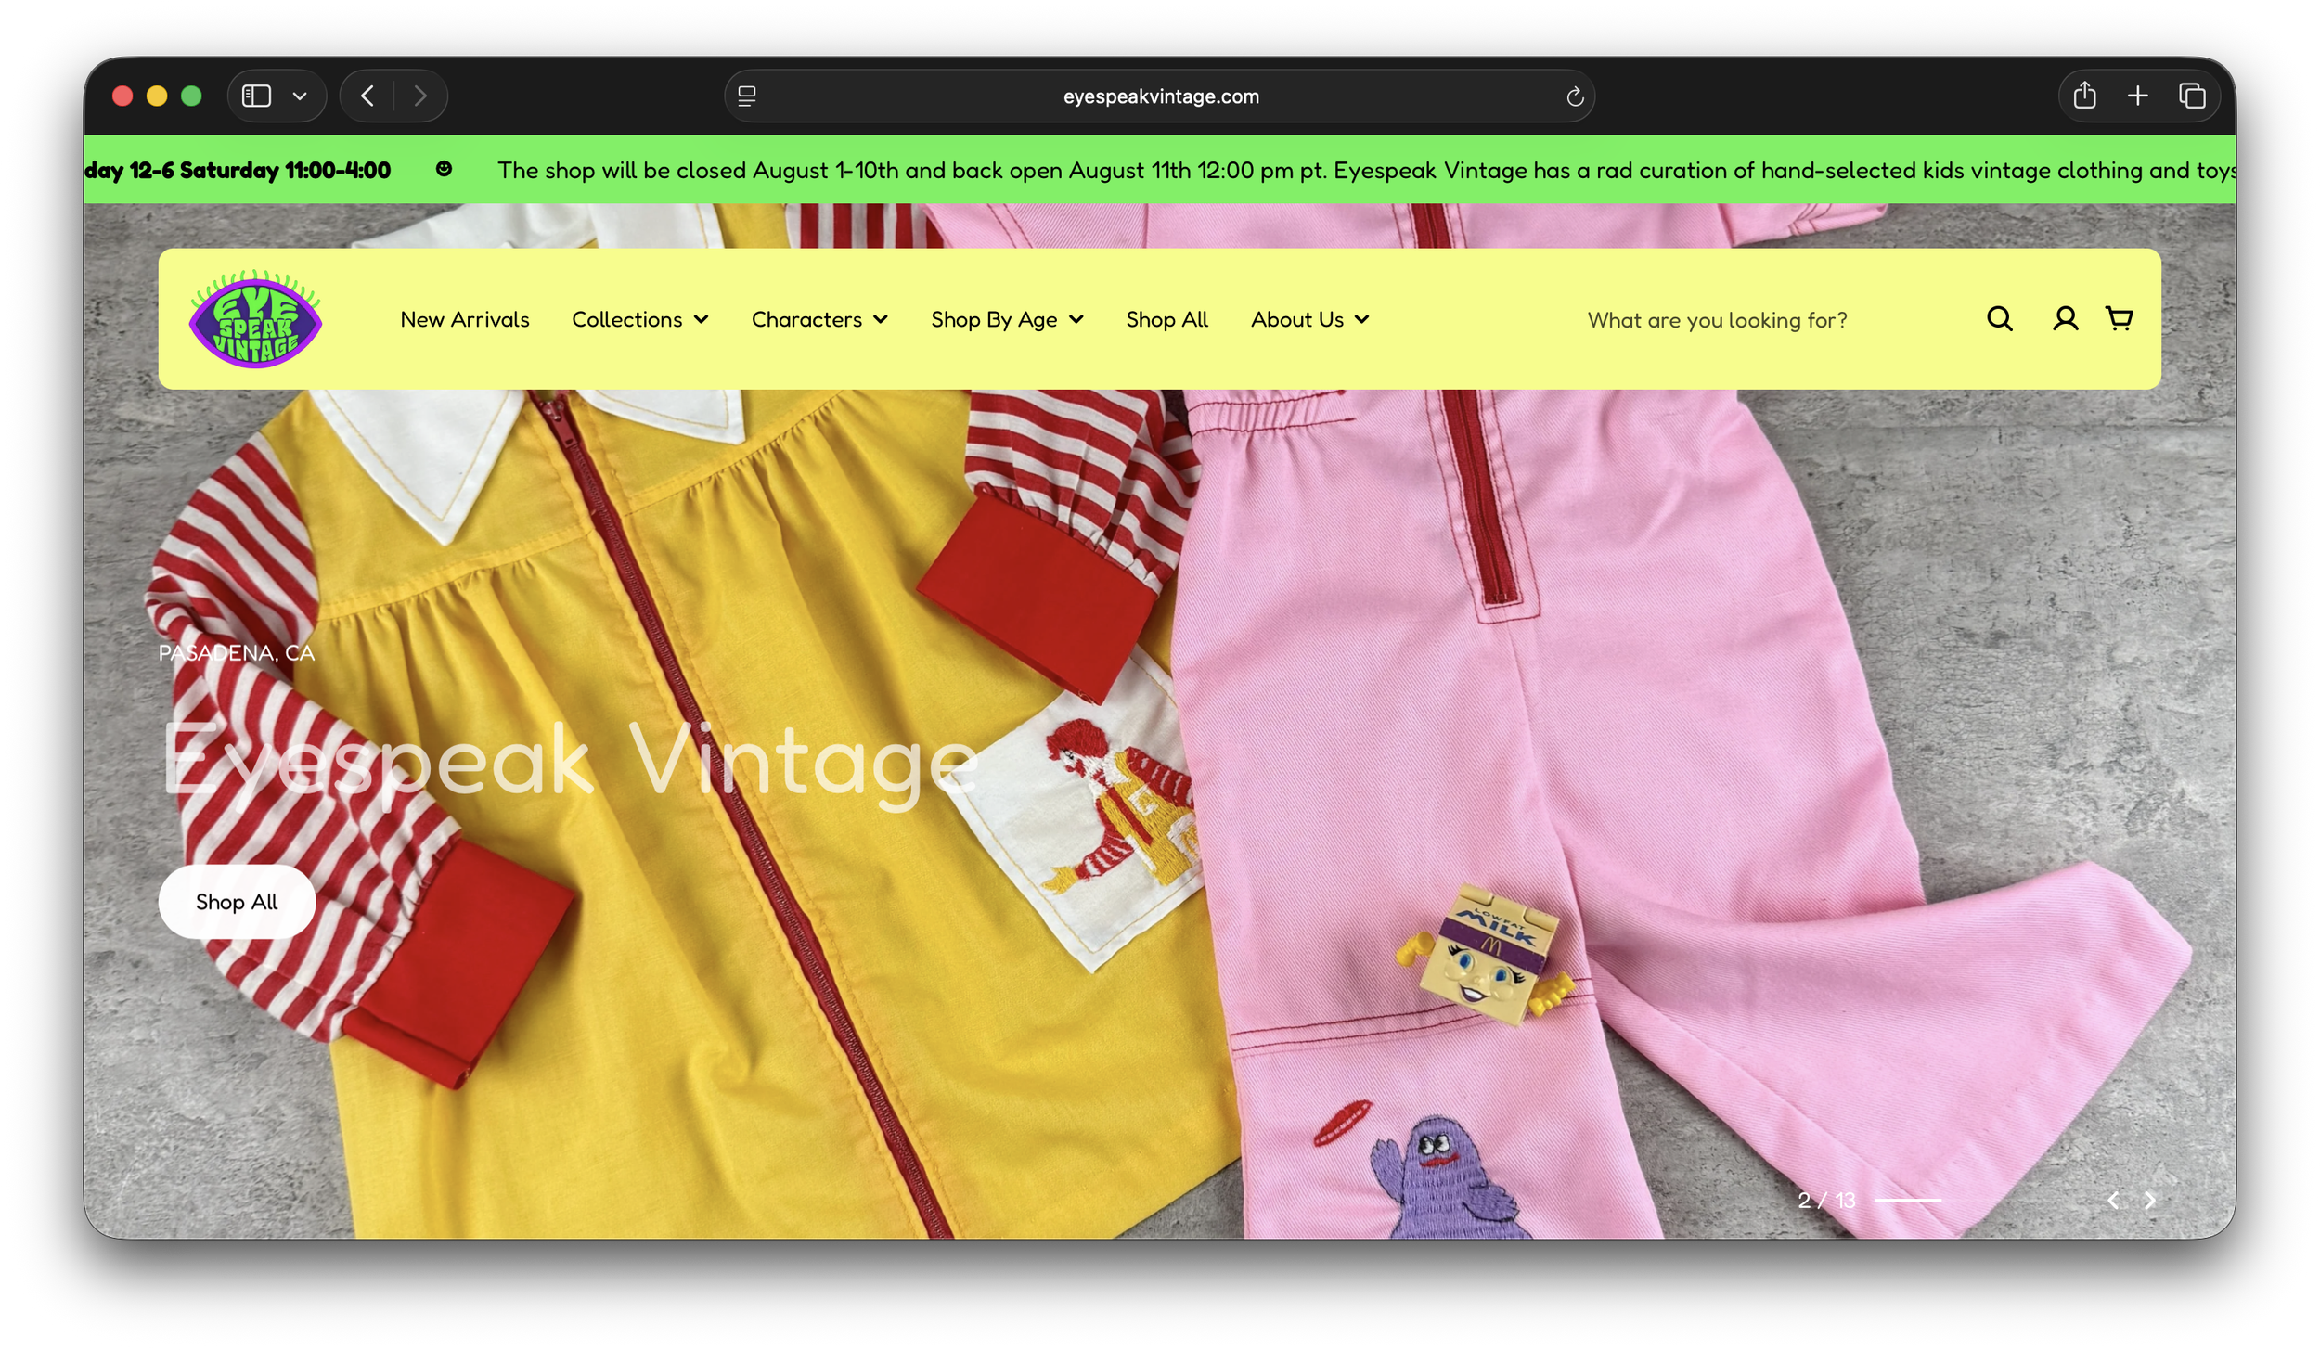Open a new Safari tab
This screenshot has width=2320, height=1350.
click(2138, 96)
